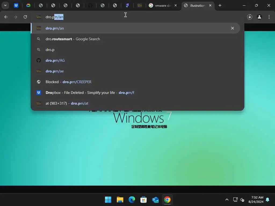Open the Windows Start menu

click(108, 200)
